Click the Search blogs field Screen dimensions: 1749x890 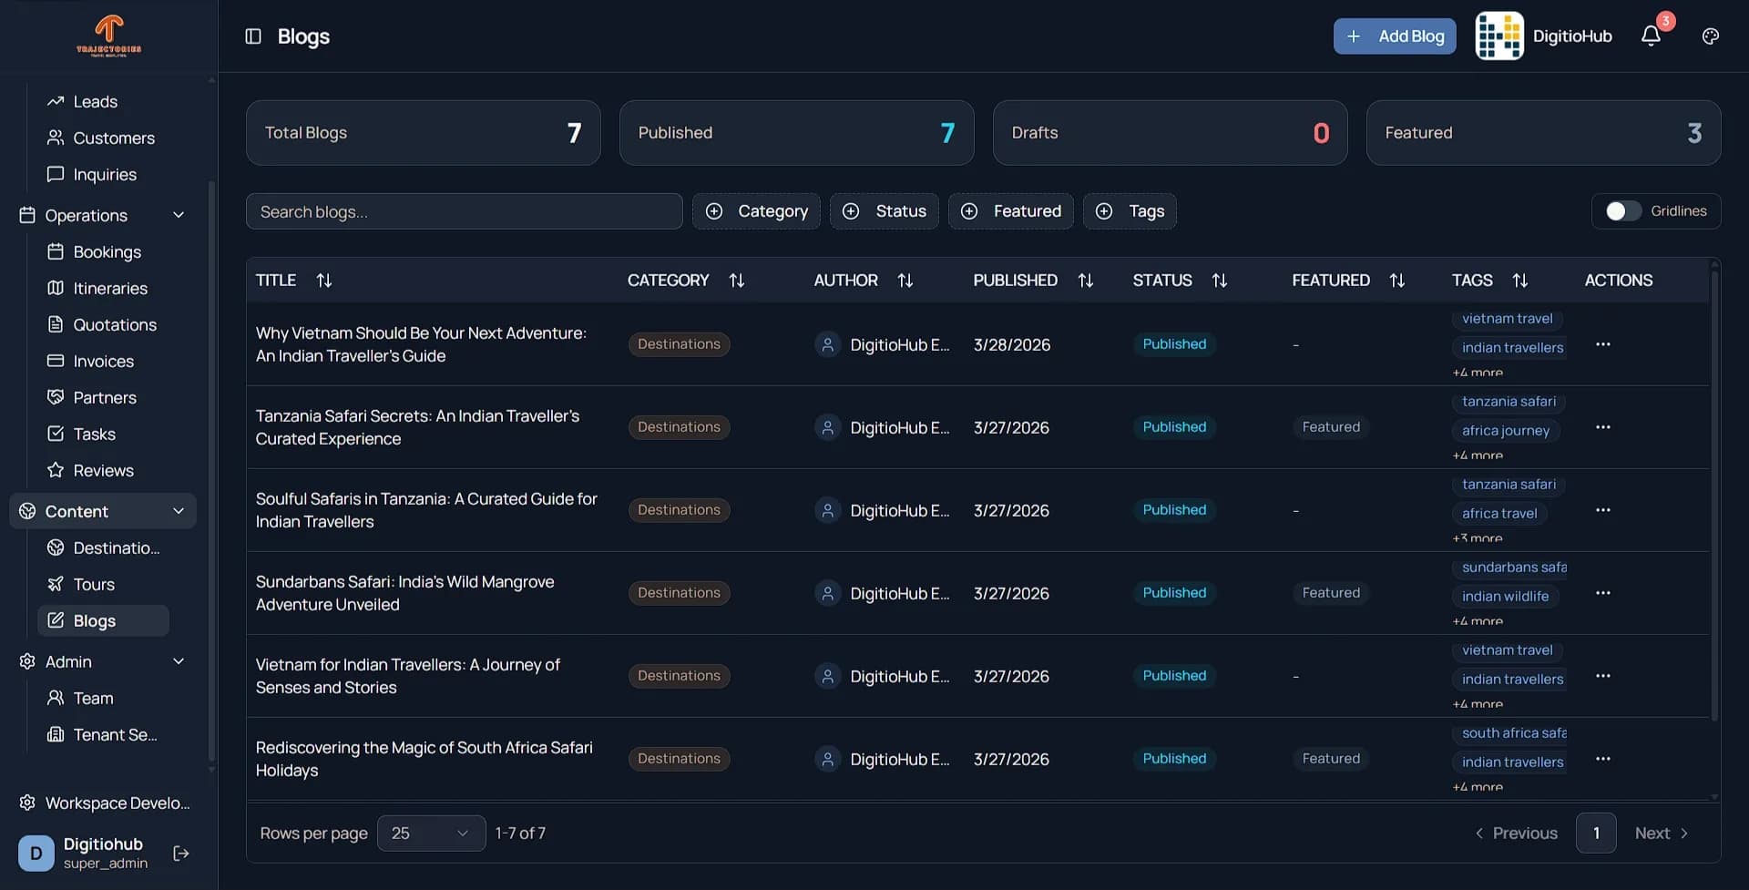click(464, 211)
